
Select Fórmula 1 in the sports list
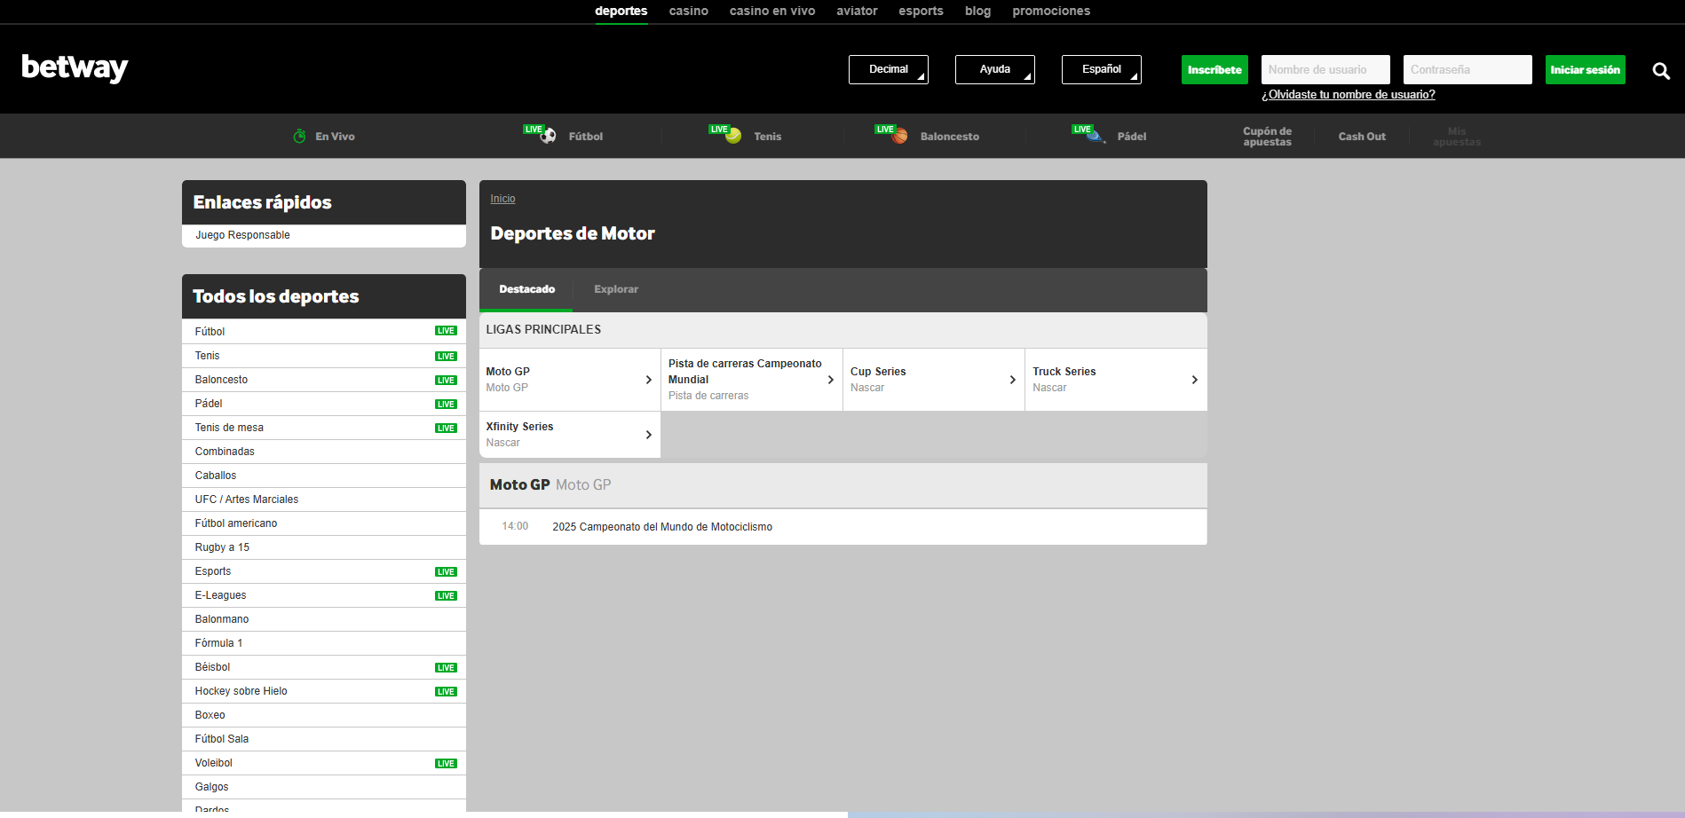click(x=324, y=643)
